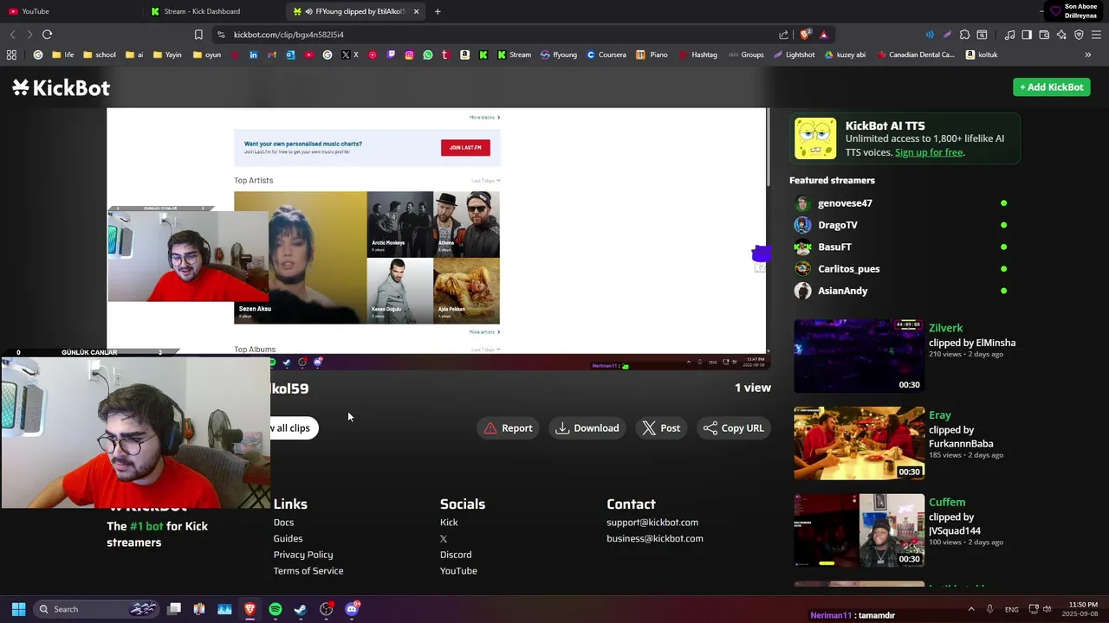Open the Privacy Policy link
Image resolution: width=1109 pixels, height=623 pixels.
pos(303,555)
